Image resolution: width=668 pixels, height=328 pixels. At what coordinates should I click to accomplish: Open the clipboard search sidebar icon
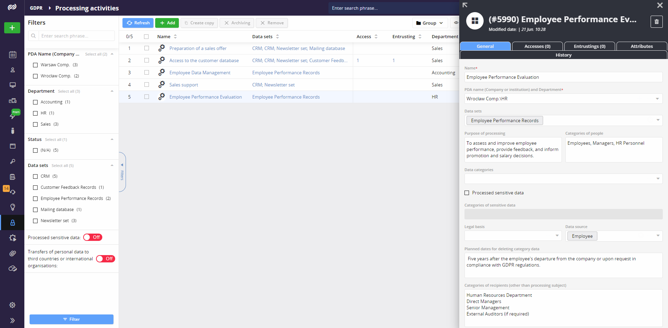(13, 177)
